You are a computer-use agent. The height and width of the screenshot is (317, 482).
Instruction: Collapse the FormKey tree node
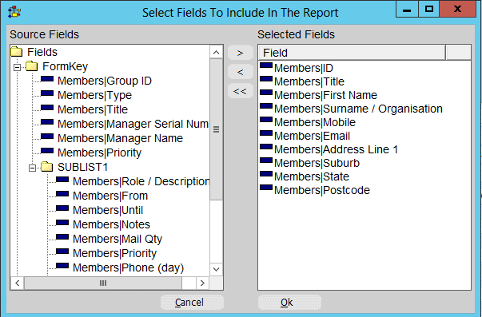pyautogui.click(x=18, y=67)
